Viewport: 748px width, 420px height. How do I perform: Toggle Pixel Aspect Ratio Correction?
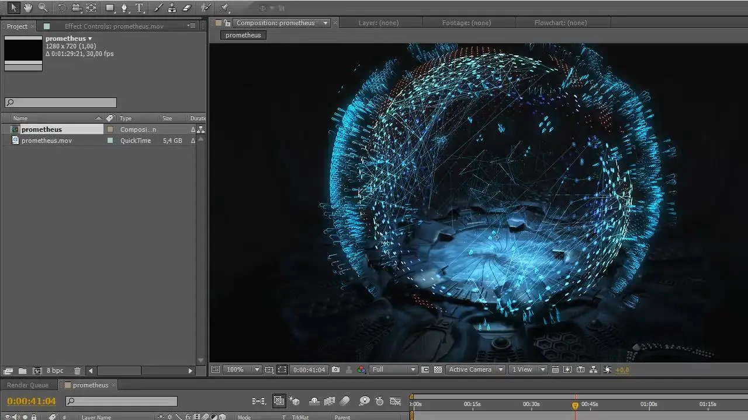pyautogui.click(x=555, y=369)
